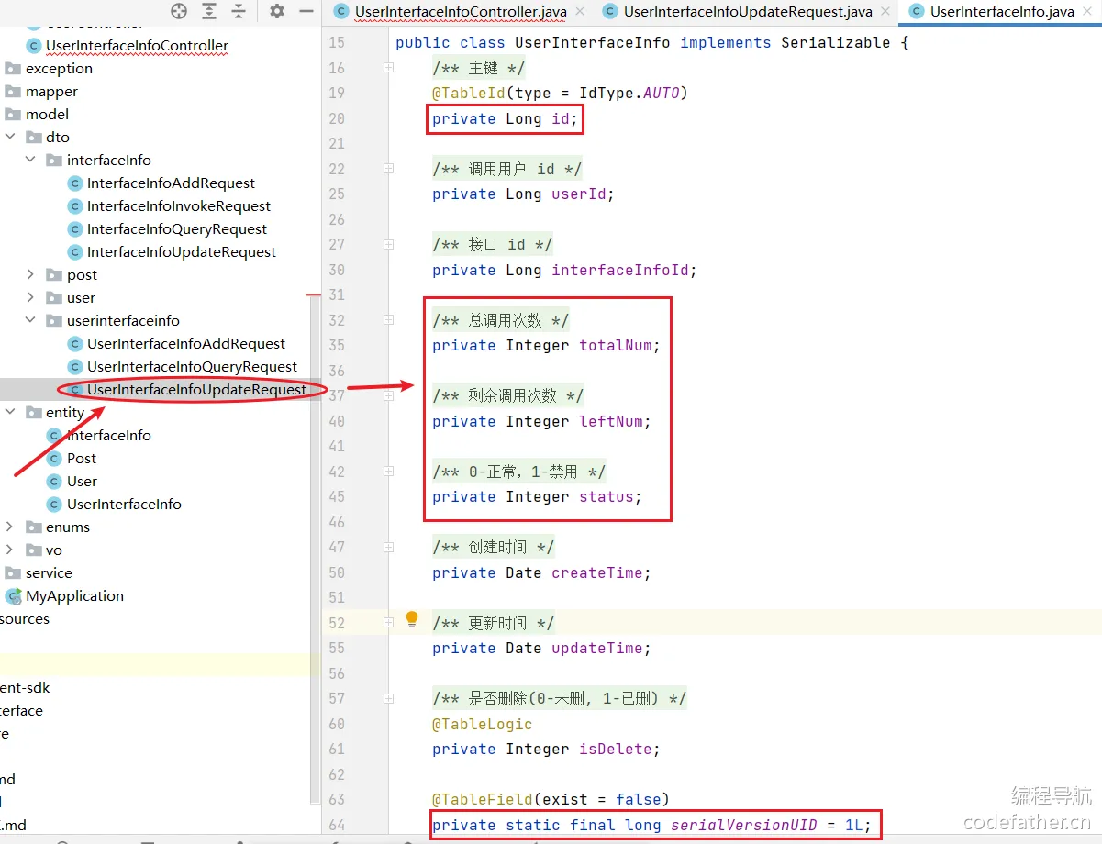The height and width of the screenshot is (844, 1102).
Task: Collapse the entity folder
Action: click(10, 413)
